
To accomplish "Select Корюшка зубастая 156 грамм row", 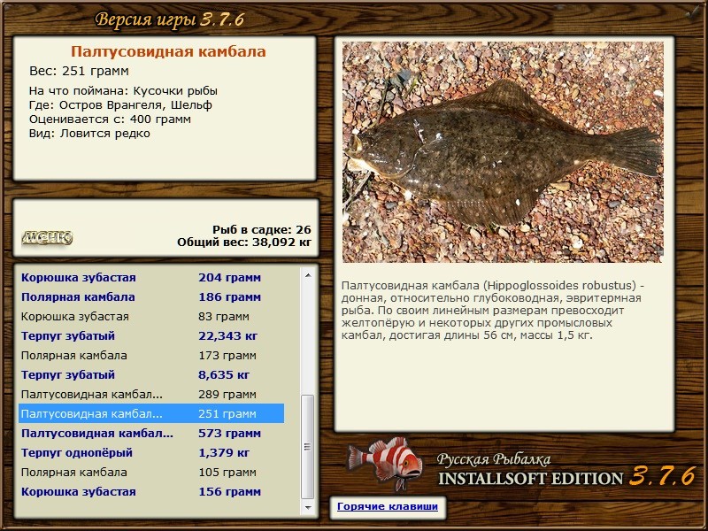I will coord(151,492).
